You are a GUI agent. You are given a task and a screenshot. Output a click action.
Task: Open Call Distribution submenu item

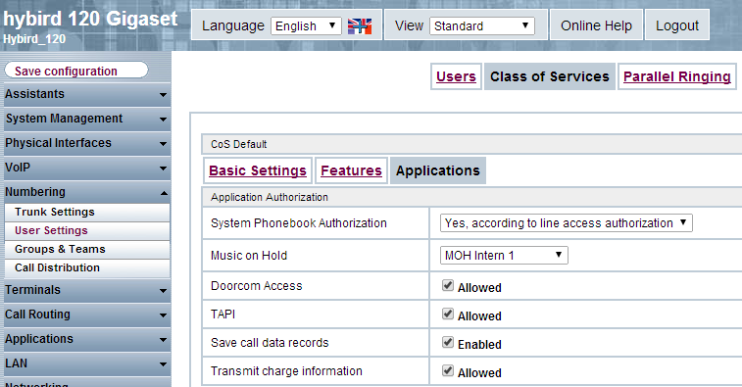(87, 267)
